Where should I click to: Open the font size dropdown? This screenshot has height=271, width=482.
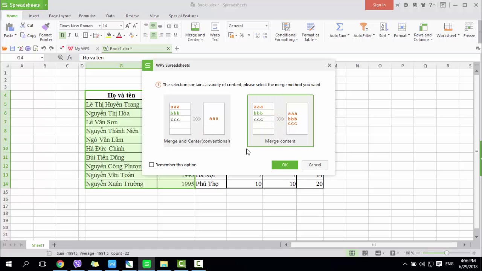(x=121, y=26)
